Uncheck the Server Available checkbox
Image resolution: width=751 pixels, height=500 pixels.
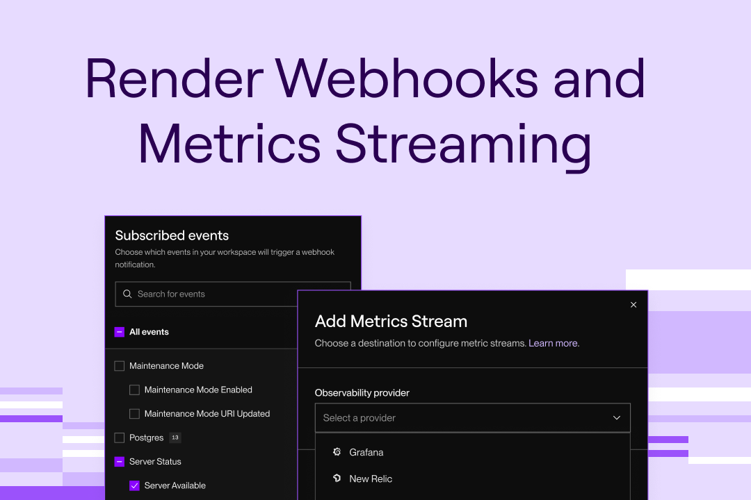pyautogui.click(x=135, y=485)
